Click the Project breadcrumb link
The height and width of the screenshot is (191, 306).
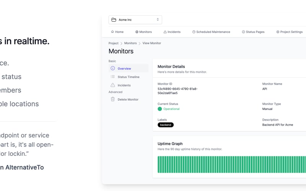point(113,43)
